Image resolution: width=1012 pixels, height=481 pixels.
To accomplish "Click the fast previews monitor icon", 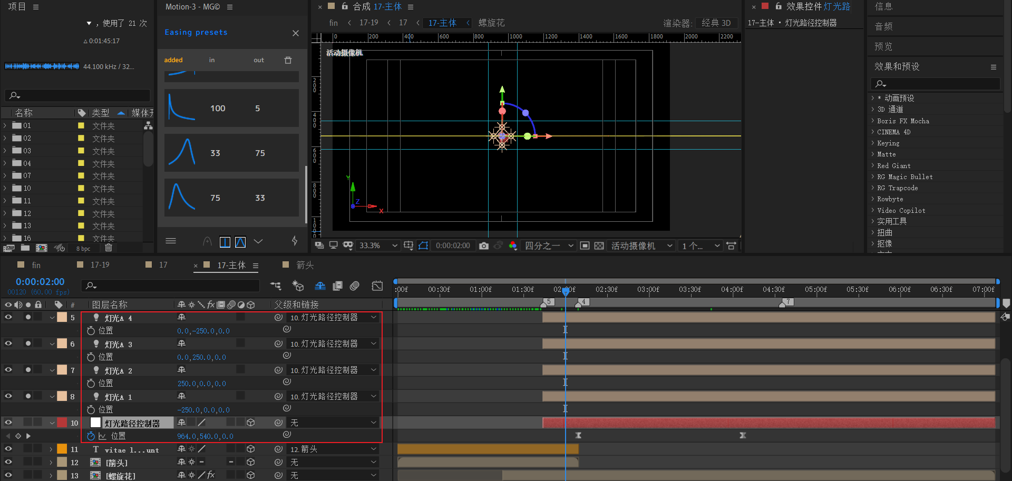I will (x=333, y=246).
